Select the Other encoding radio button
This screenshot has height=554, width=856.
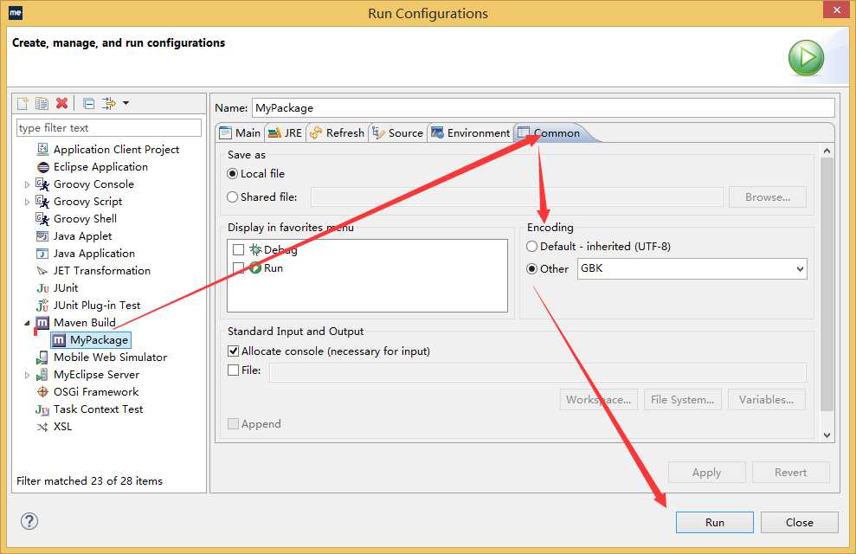point(531,268)
